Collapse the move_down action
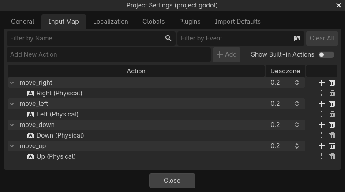 12,125
